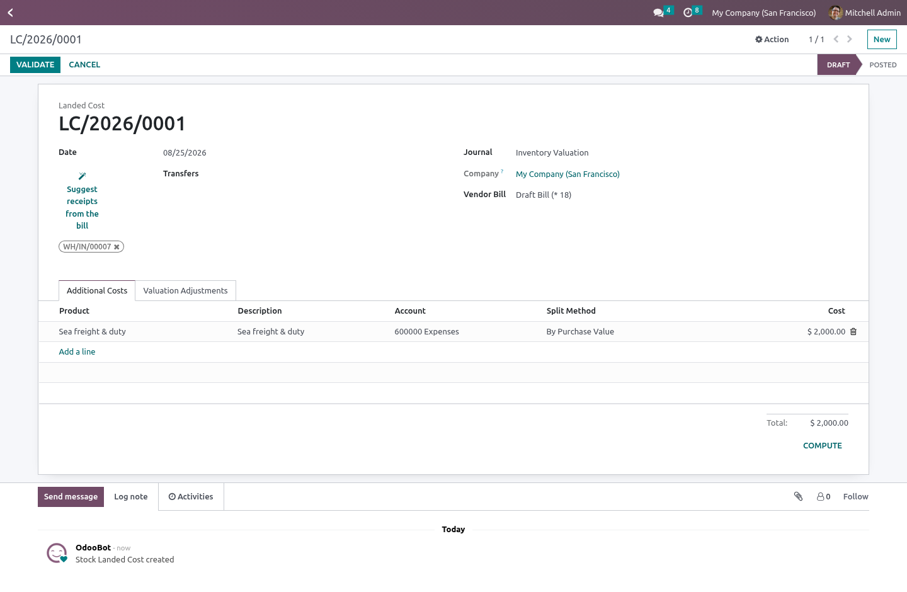Sort by the Product column header
The width and height of the screenshot is (907, 592).
click(x=74, y=310)
